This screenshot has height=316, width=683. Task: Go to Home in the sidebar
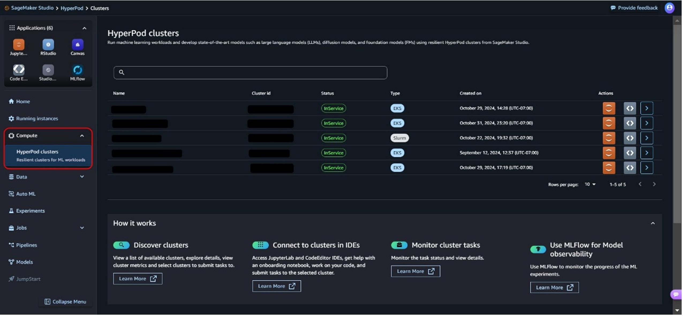click(x=19, y=102)
